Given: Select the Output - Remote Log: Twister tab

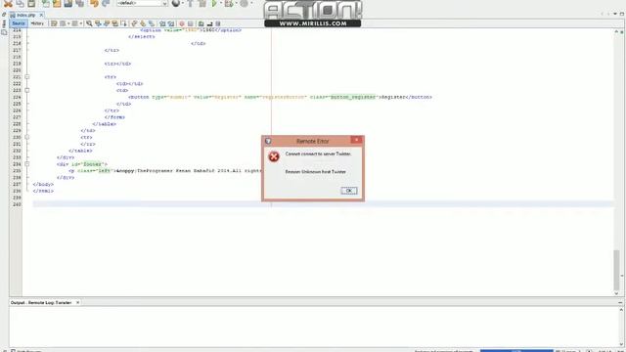Looking at the screenshot, I should tap(41, 302).
